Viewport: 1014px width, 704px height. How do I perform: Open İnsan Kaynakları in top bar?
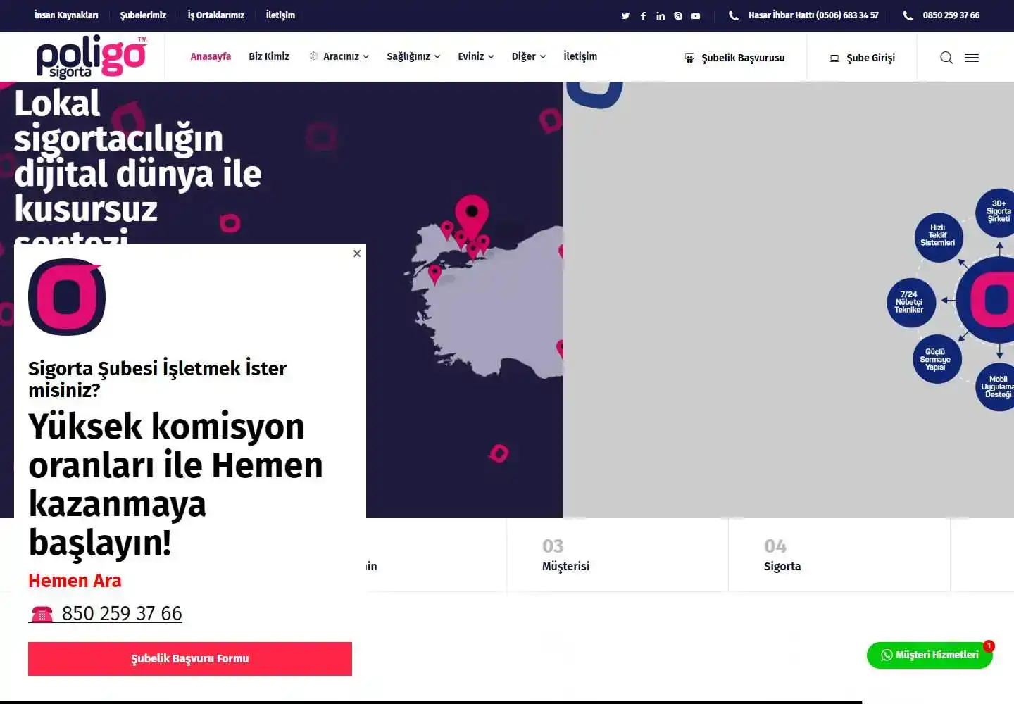coord(66,15)
